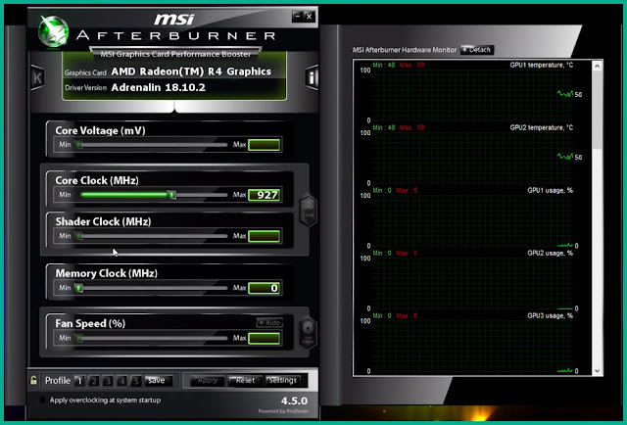
Task: Click the Memory Clock (MHz) label
Action: point(107,273)
